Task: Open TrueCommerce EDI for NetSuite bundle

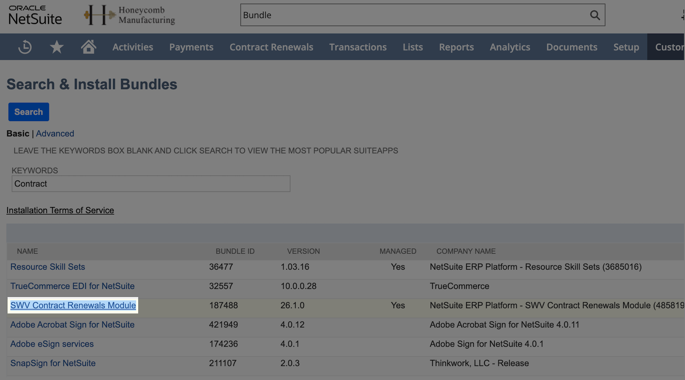Action: coord(72,286)
